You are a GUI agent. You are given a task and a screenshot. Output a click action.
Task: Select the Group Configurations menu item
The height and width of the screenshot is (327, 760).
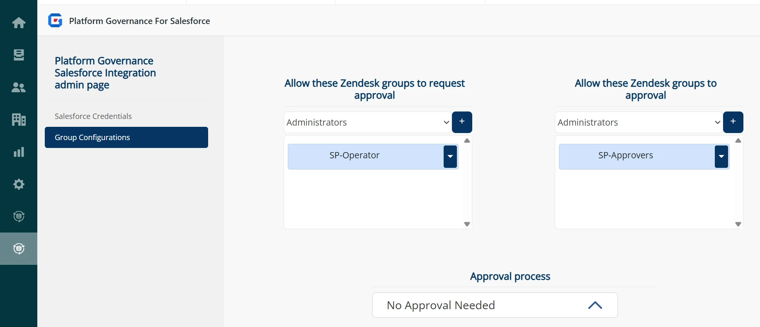click(126, 138)
